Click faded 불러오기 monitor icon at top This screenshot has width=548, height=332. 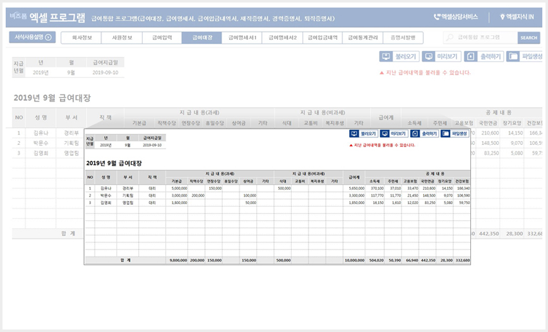coord(386,57)
